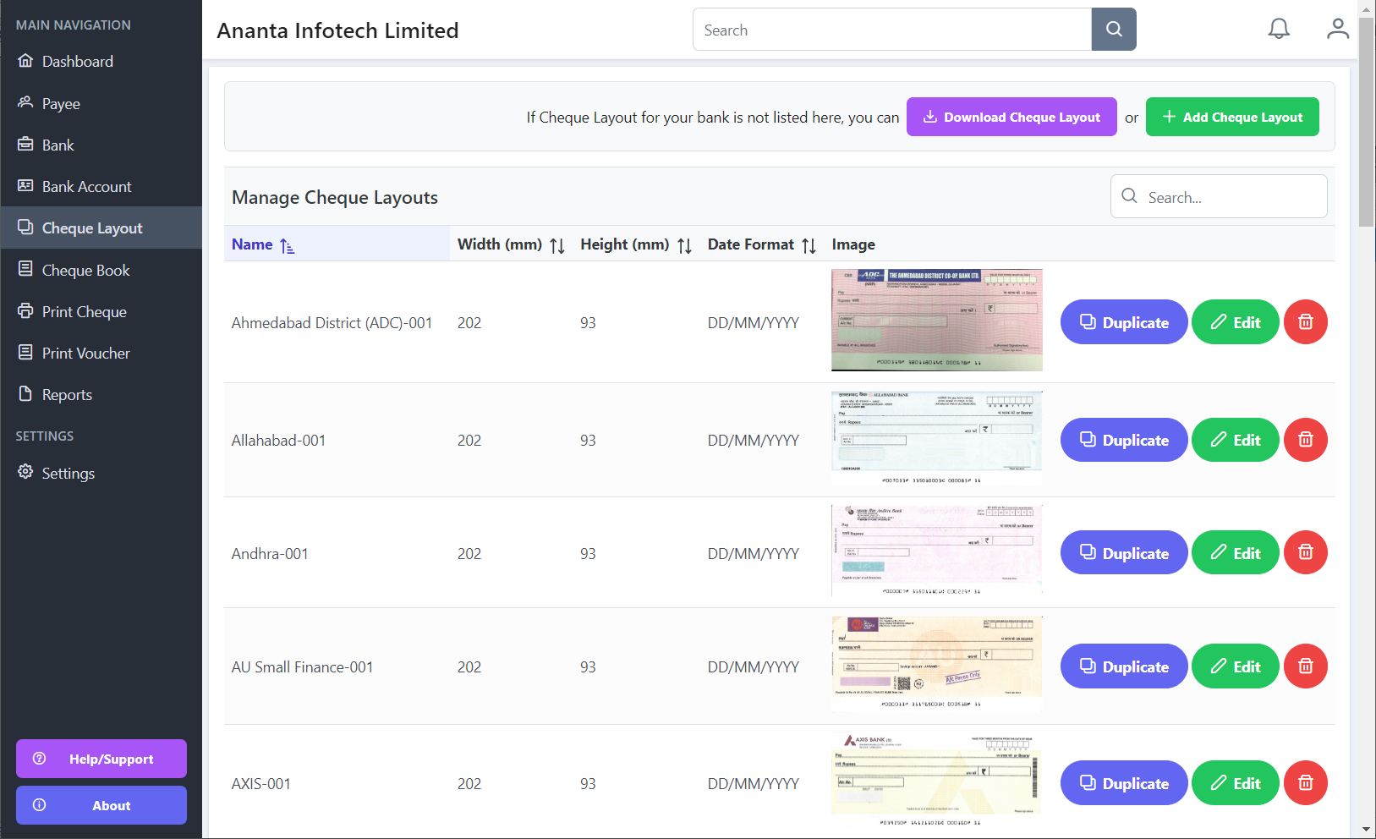Open the Bank menu item
Viewport: 1376px width, 839px height.
tap(101, 145)
